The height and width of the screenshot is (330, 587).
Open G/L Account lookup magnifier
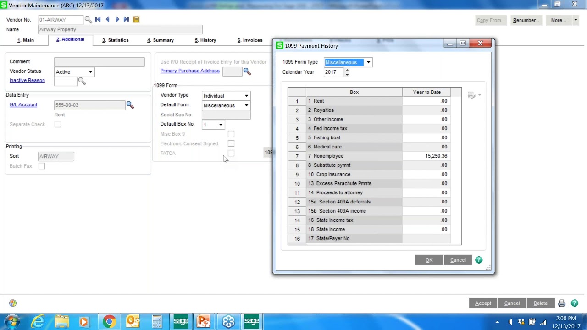pos(130,105)
